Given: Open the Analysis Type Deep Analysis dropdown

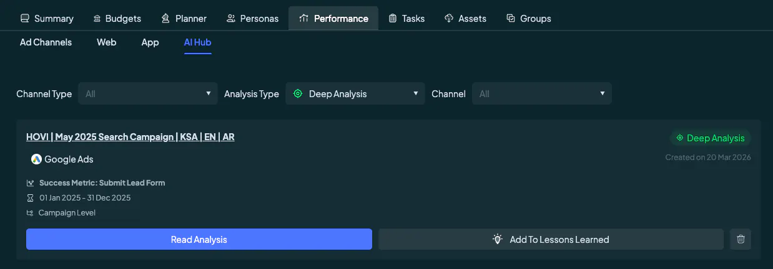Looking at the screenshot, I should (x=355, y=93).
